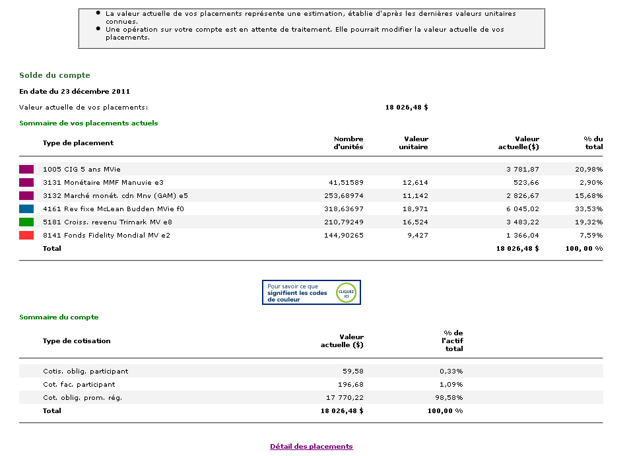
Task: Click the 100,00 % account summary total
Action: pyautogui.click(x=445, y=411)
